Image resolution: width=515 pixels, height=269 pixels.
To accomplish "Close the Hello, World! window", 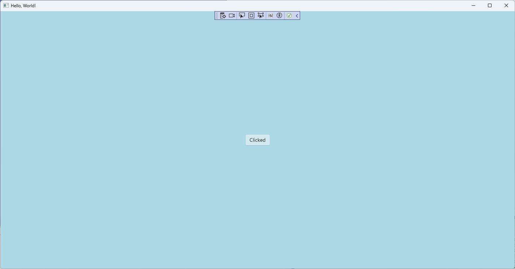I will pos(506,5).
